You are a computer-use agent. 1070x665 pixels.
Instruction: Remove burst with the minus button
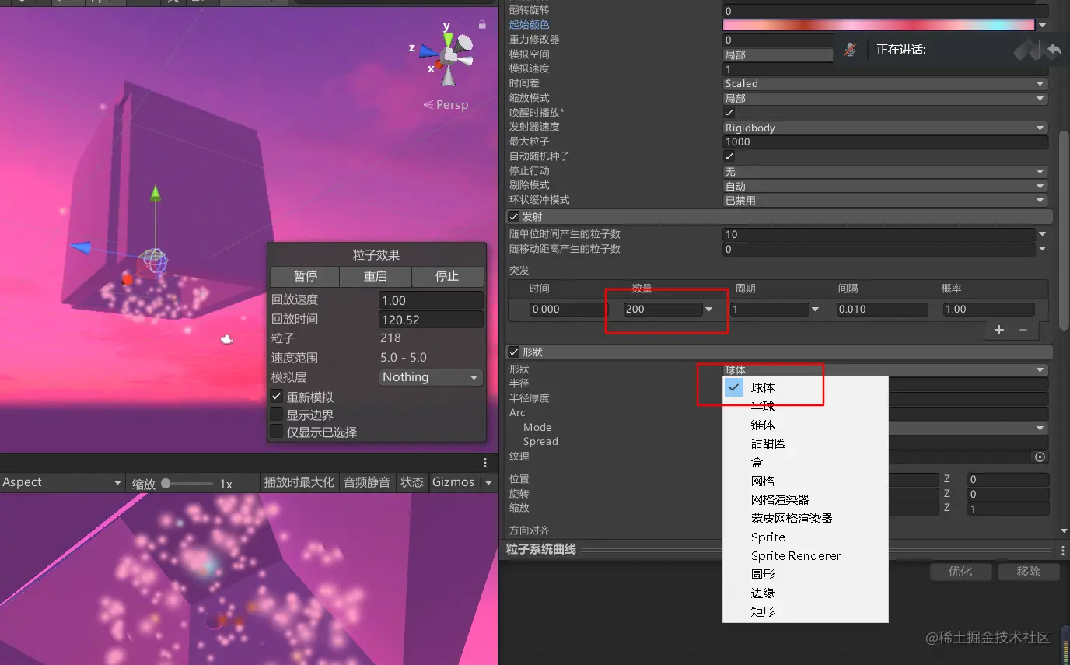pos(1023,330)
